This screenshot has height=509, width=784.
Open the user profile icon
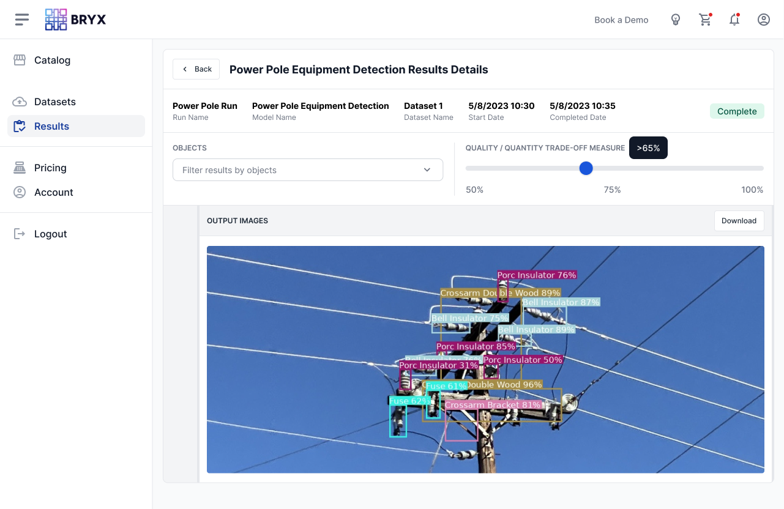point(764,20)
